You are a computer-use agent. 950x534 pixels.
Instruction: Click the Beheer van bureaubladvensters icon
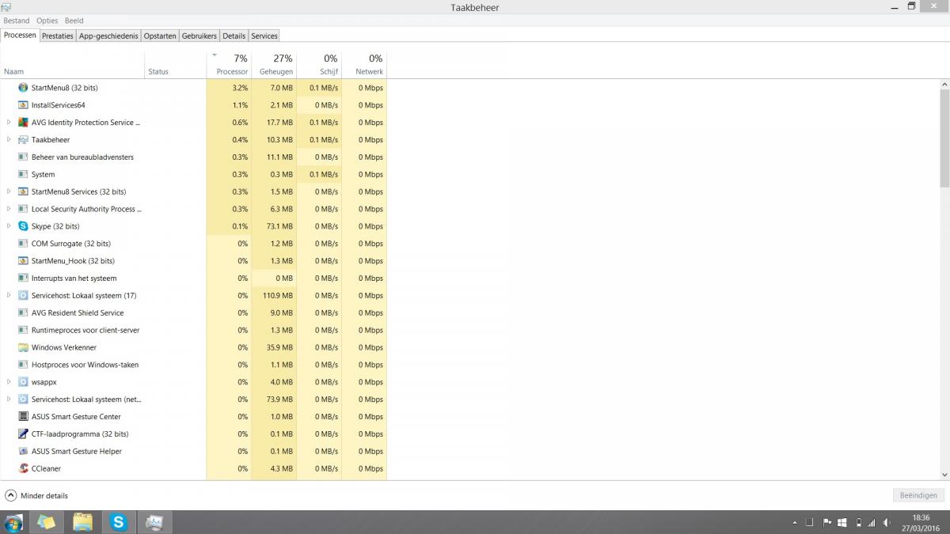[23, 157]
